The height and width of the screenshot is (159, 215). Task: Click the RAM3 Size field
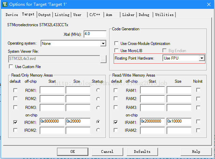point(179,108)
